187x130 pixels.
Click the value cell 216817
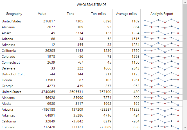(x=42, y=21)
